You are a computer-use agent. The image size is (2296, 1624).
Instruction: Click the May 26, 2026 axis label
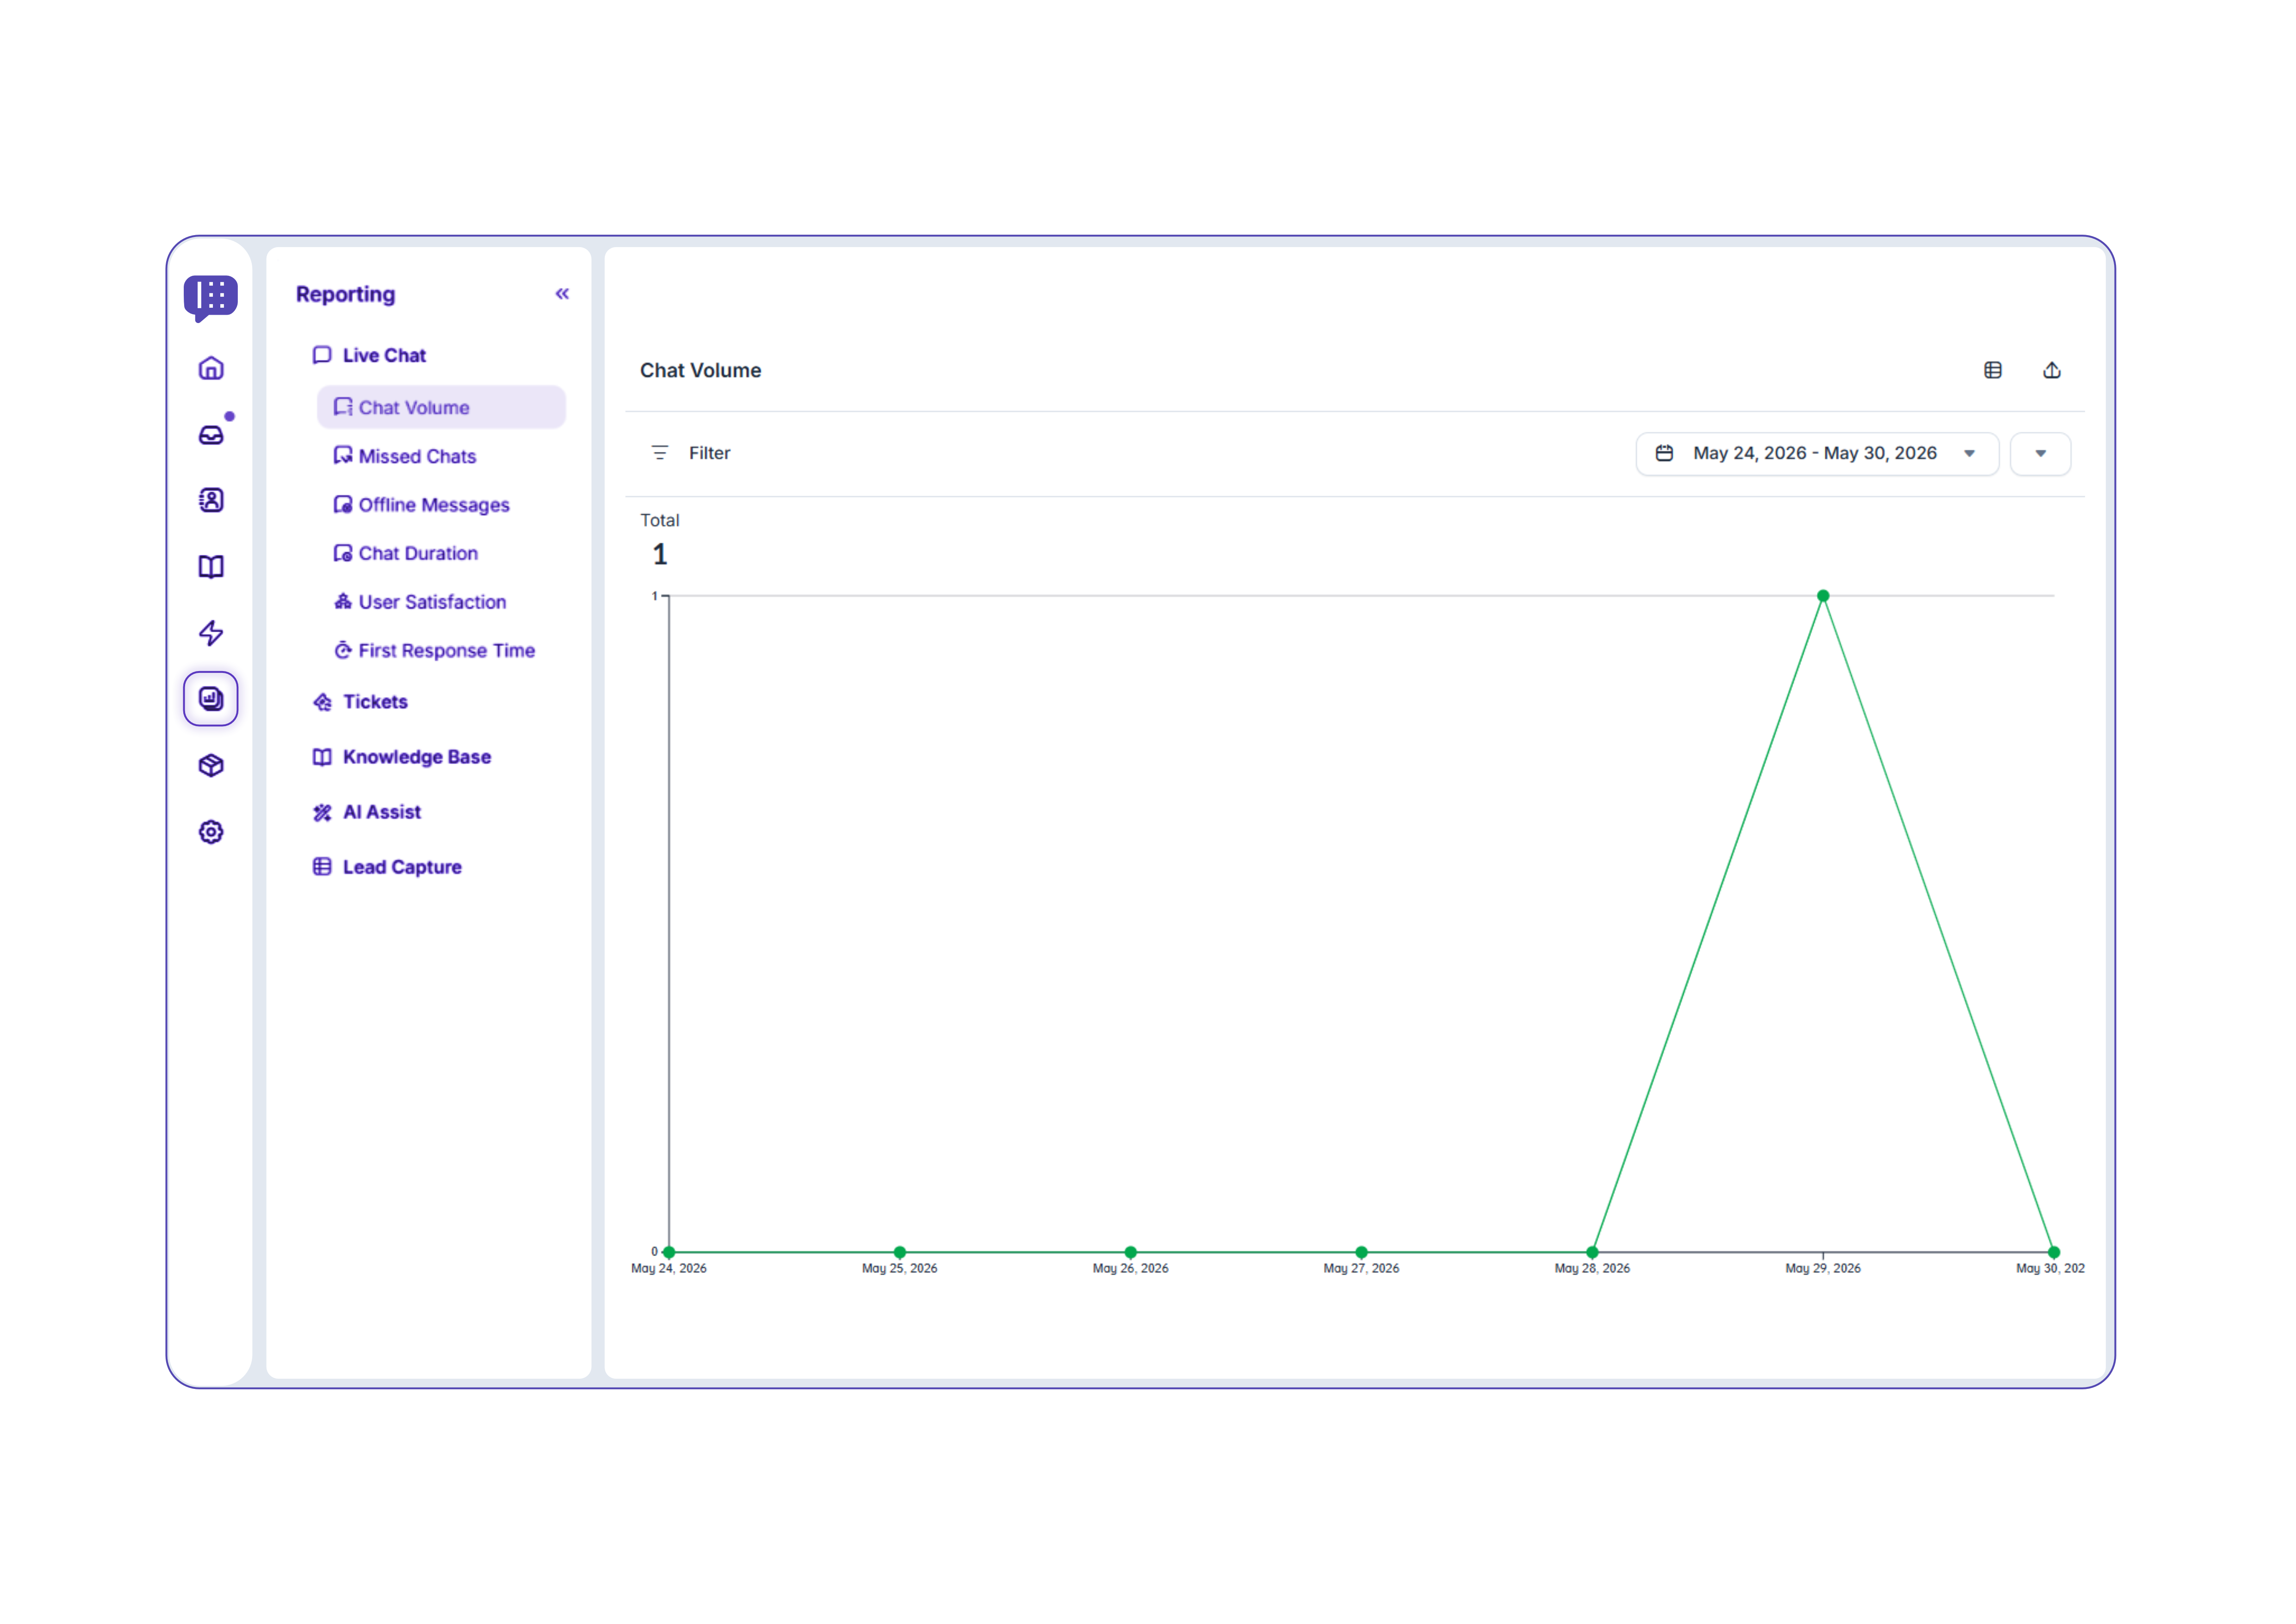(1131, 1268)
